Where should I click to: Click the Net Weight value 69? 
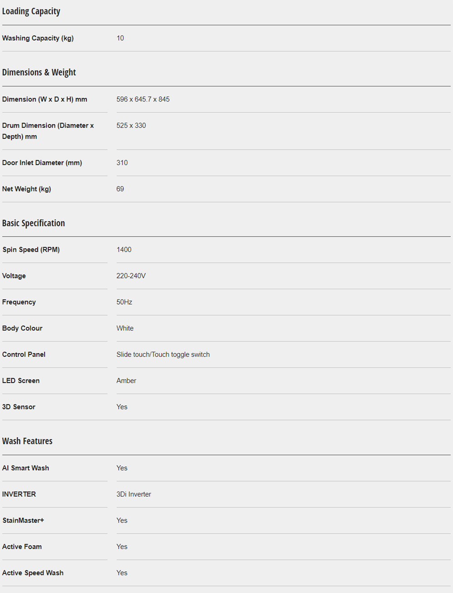(x=120, y=189)
